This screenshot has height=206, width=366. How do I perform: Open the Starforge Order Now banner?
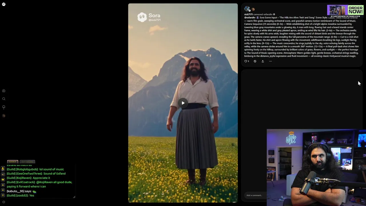[x=345, y=11]
